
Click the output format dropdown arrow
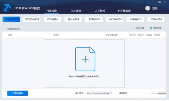coord(111,93)
